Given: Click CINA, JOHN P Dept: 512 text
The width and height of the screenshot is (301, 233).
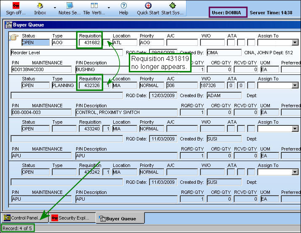Looking at the screenshot, I should coord(268,53).
